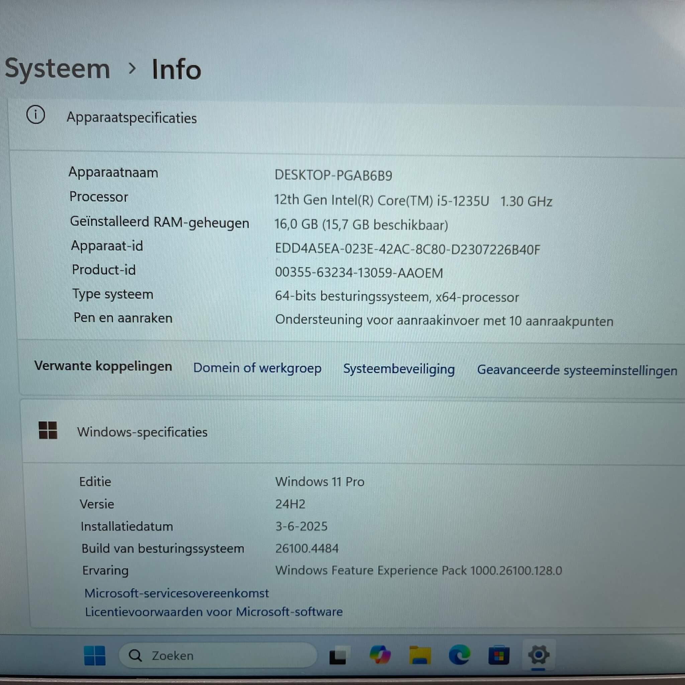Click the Apparaat-id label
This screenshot has height=685, width=685.
click(x=107, y=246)
